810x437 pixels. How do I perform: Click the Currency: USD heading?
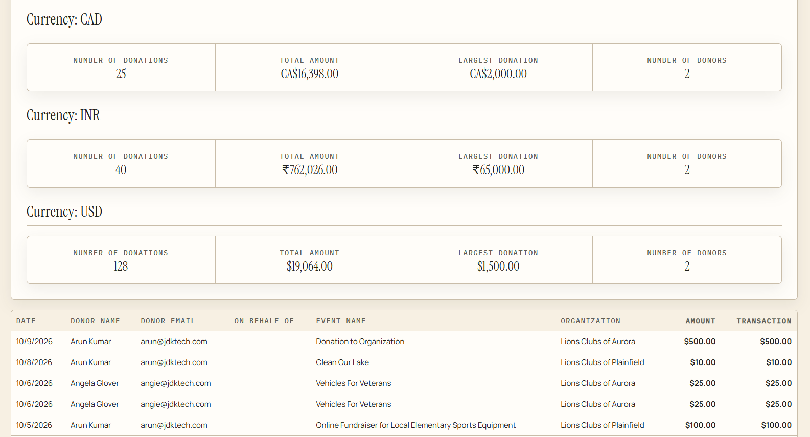point(64,212)
